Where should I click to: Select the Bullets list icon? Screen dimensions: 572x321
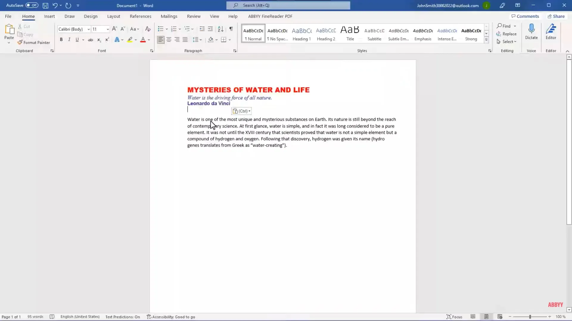(x=160, y=29)
